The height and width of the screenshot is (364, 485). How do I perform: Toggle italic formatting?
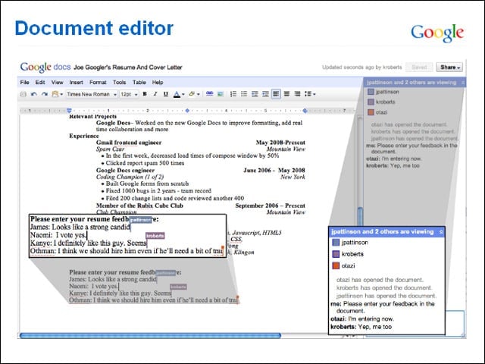click(x=155, y=94)
